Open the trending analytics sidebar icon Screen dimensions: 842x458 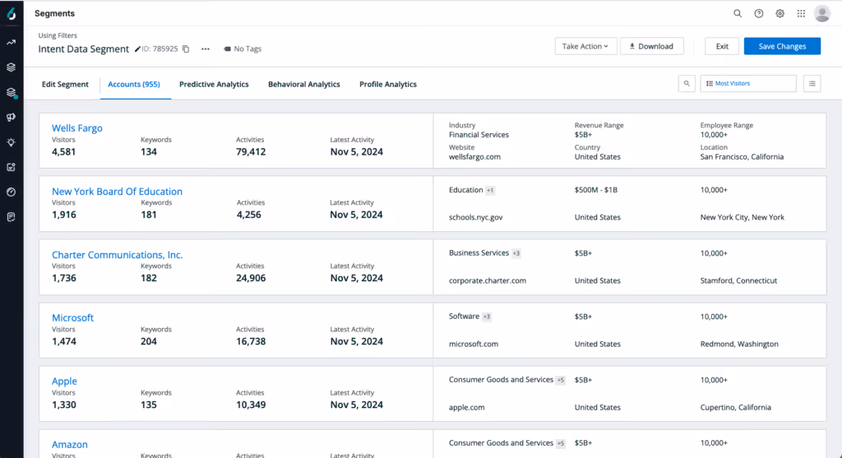point(12,43)
